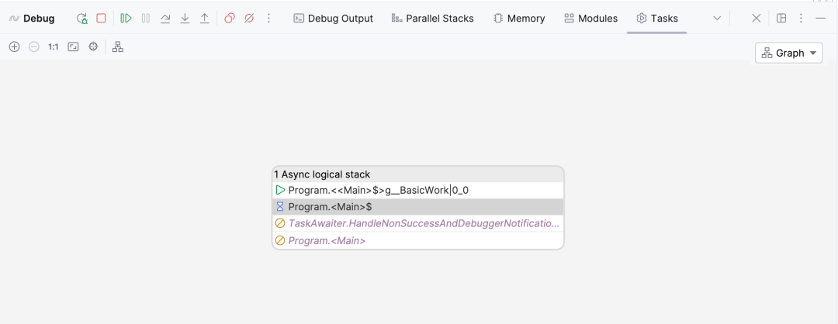Step into the function
This screenshot has width=838, height=324.
(x=185, y=19)
